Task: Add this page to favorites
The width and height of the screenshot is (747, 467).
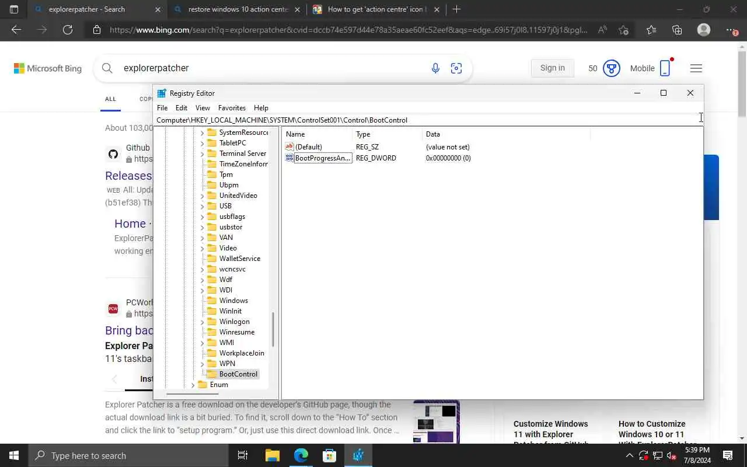Action: (x=623, y=30)
